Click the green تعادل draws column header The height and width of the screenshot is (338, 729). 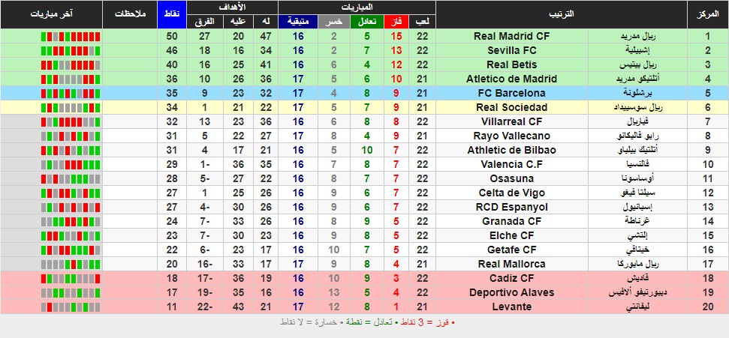[367, 21]
